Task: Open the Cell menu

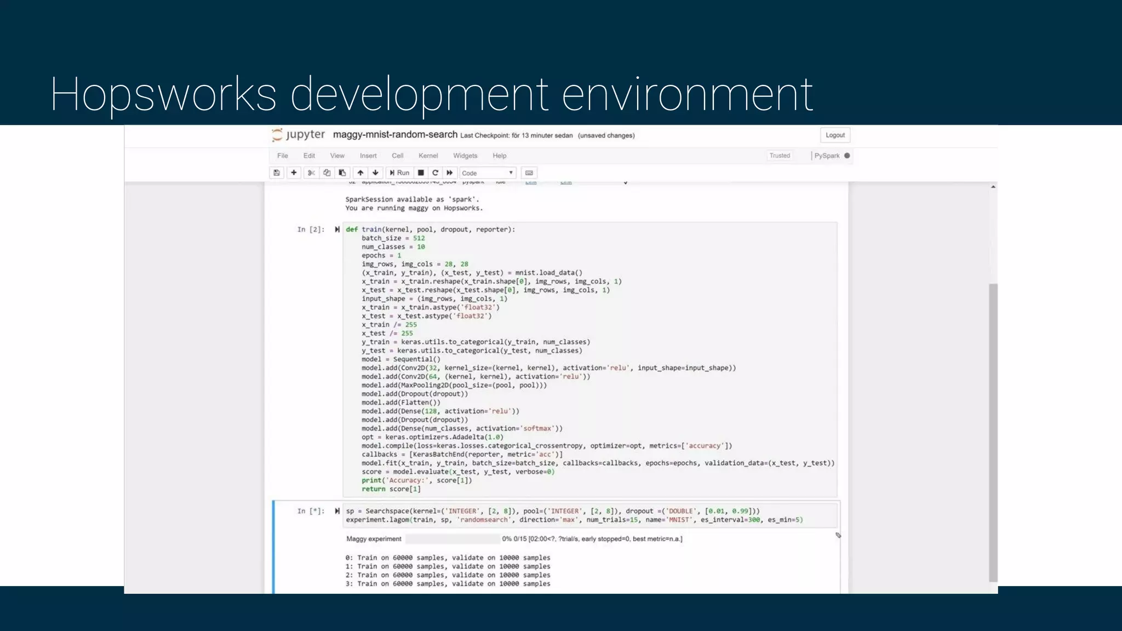Action: [398, 156]
